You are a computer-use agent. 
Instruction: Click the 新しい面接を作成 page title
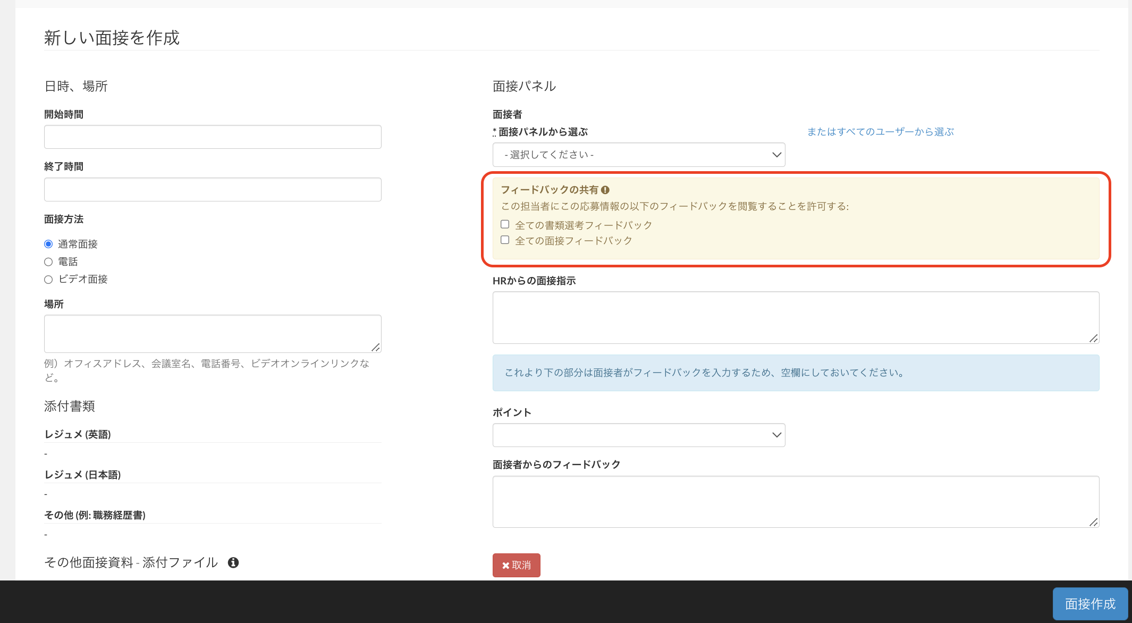(x=112, y=38)
